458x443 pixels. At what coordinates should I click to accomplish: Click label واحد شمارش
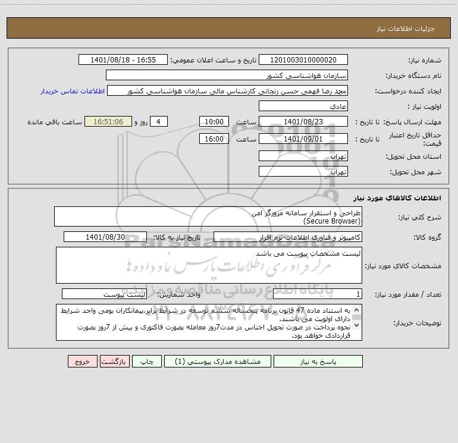coord(179,295)
